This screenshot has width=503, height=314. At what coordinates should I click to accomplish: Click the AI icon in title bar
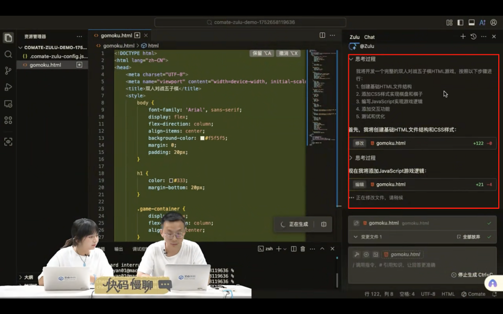click(x=483, y=23)
